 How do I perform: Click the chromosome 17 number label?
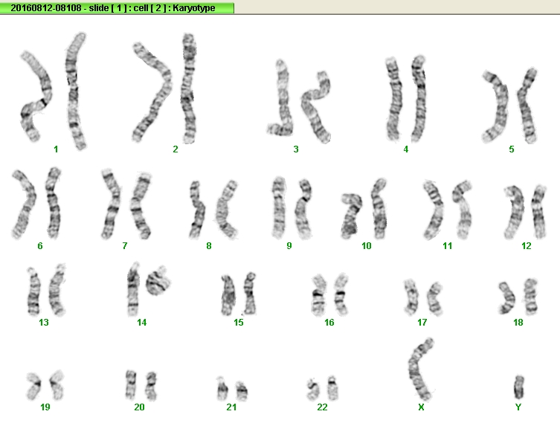click(422, 323)
